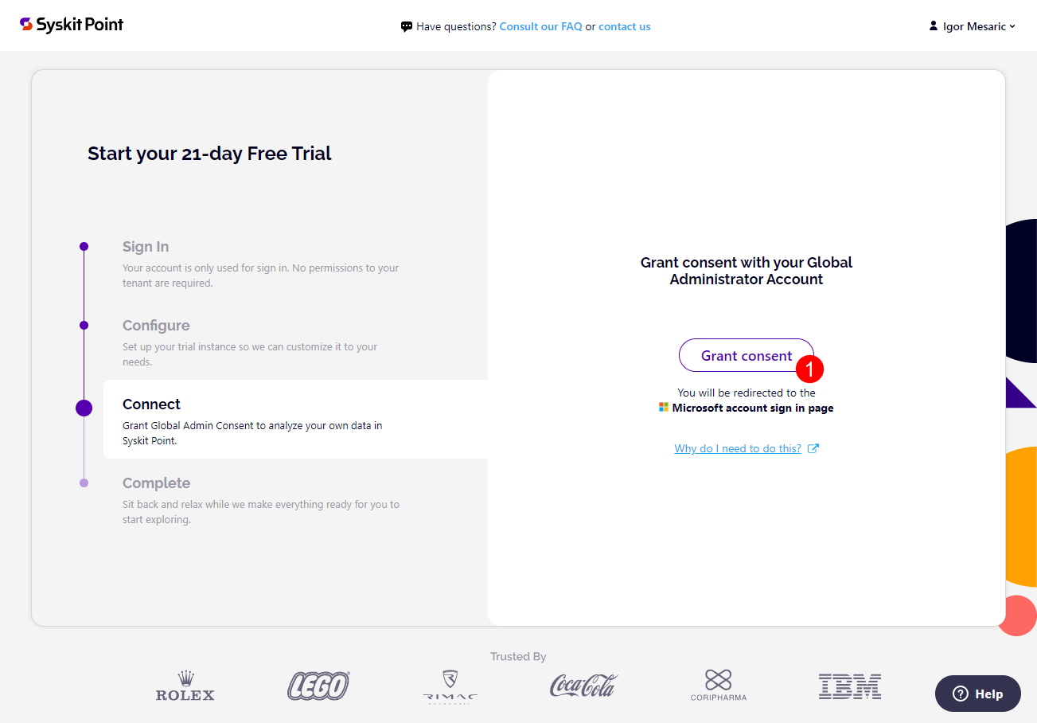Open the Consult our FAQ link
Screen dimensions: 1037x723
pos(540,26)
